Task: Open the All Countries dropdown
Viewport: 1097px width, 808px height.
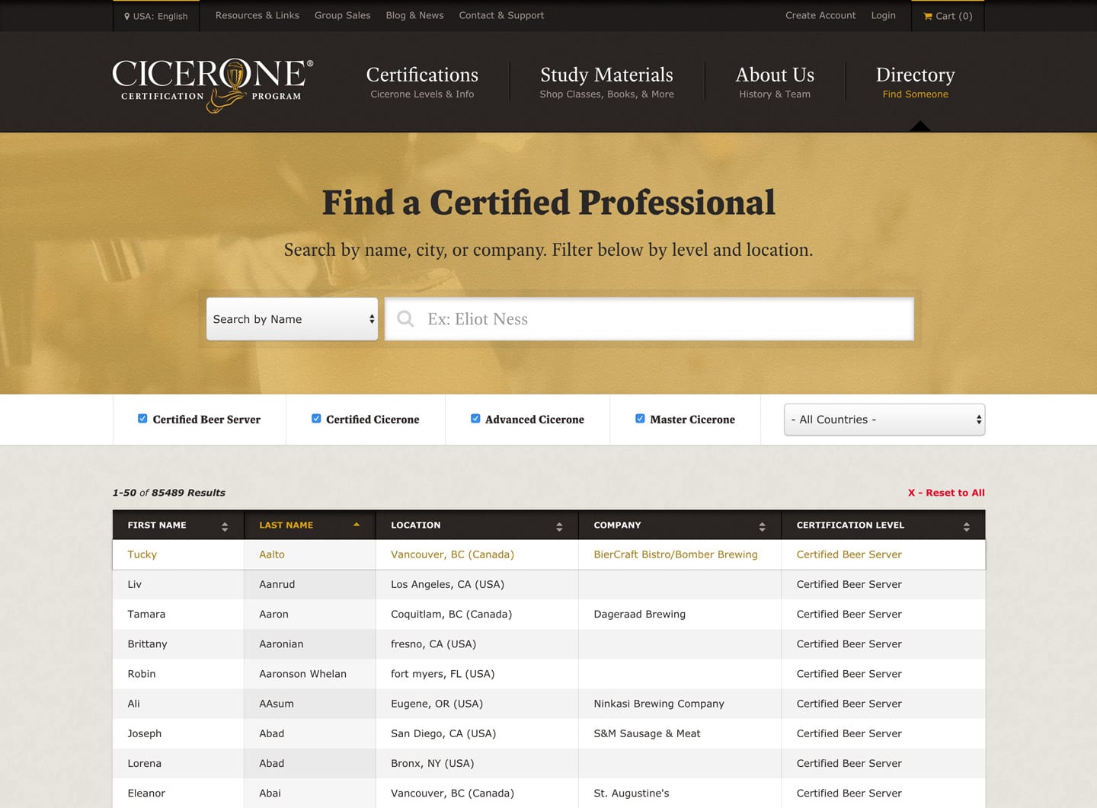Action: [884, 420]
